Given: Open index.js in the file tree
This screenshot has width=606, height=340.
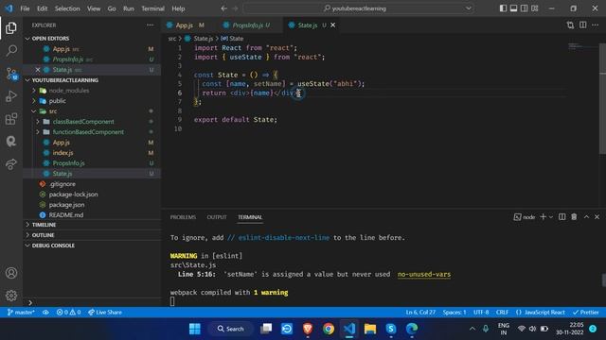Looking at the screenshot, I should click(x=62, y=153).
